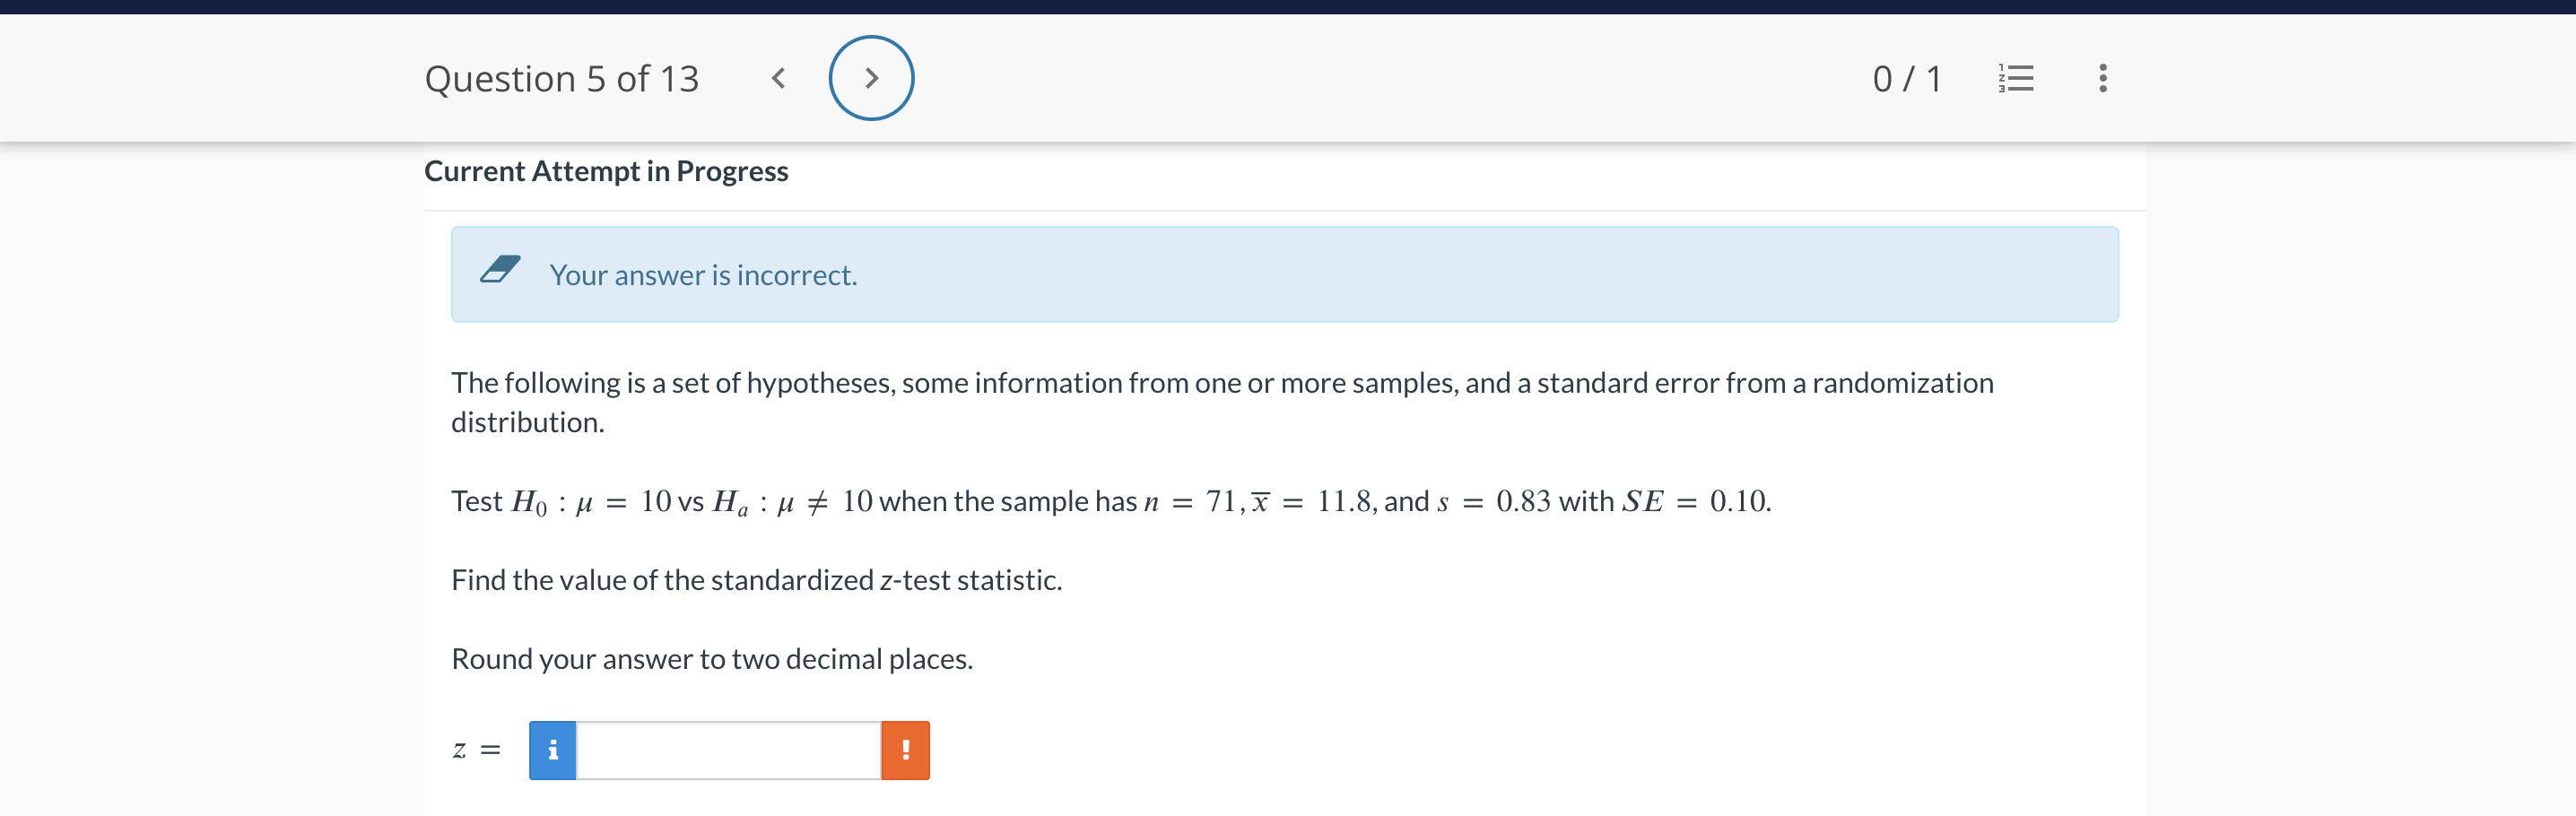This screenshot has width=2576, height=816.
Task: Click the Current Attempt in Progress heading
Action: click(606, 171)
